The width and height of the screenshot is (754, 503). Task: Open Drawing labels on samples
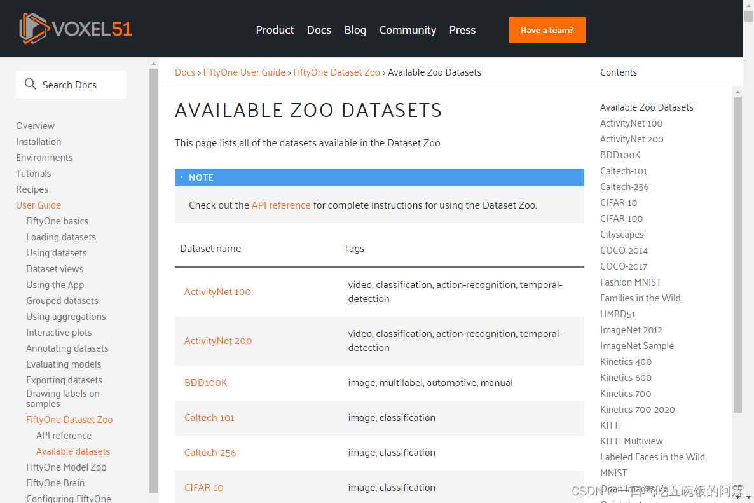click(x=62, y=398)
